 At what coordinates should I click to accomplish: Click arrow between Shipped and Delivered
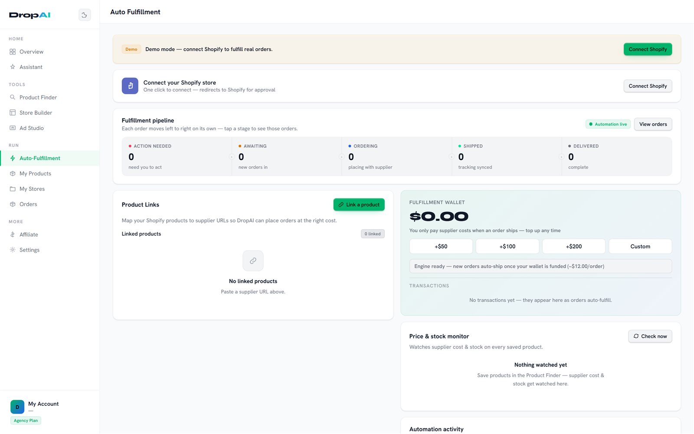(561, 157)
